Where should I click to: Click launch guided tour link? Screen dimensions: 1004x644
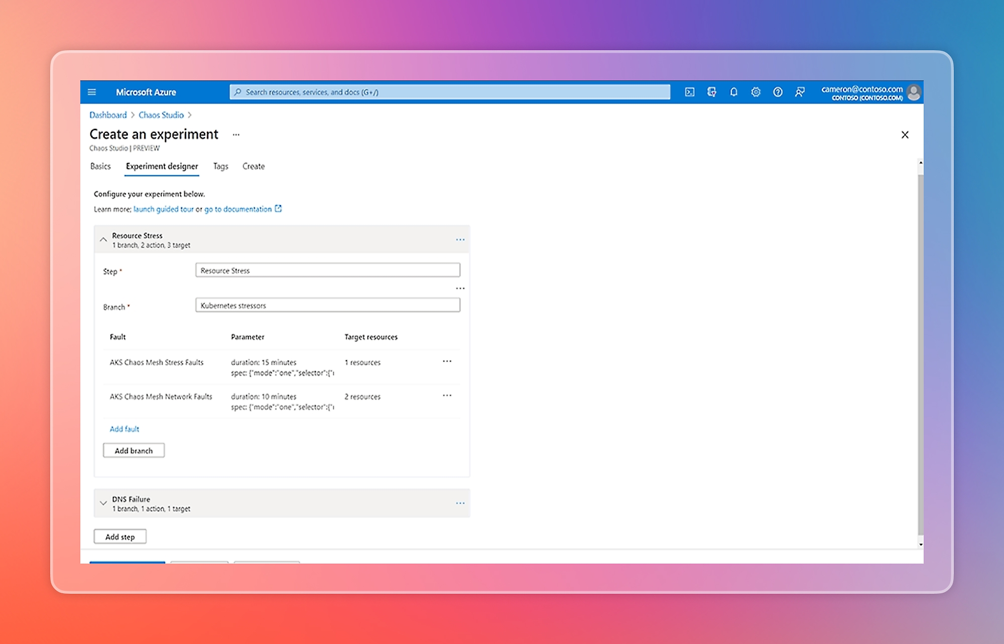tap(164, 209)
